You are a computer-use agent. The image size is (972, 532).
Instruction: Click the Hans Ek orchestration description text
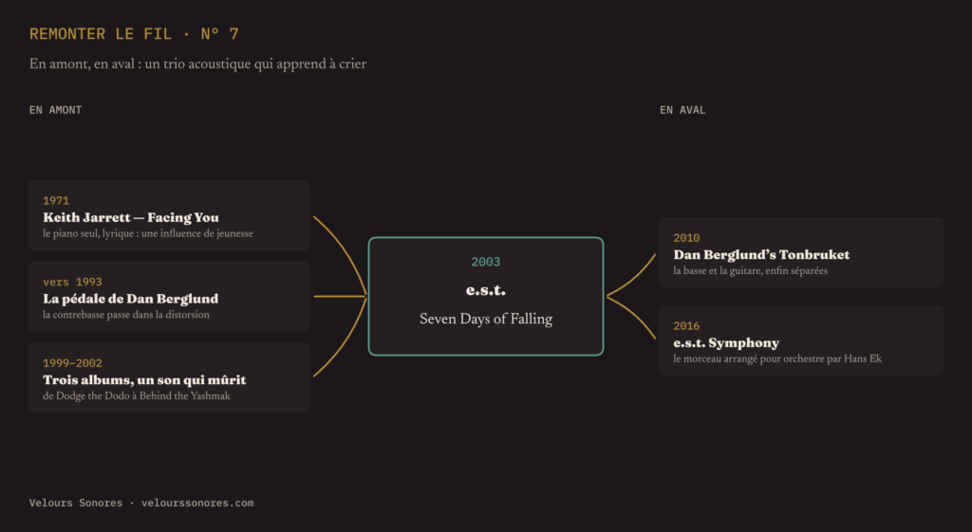(777, 358)
